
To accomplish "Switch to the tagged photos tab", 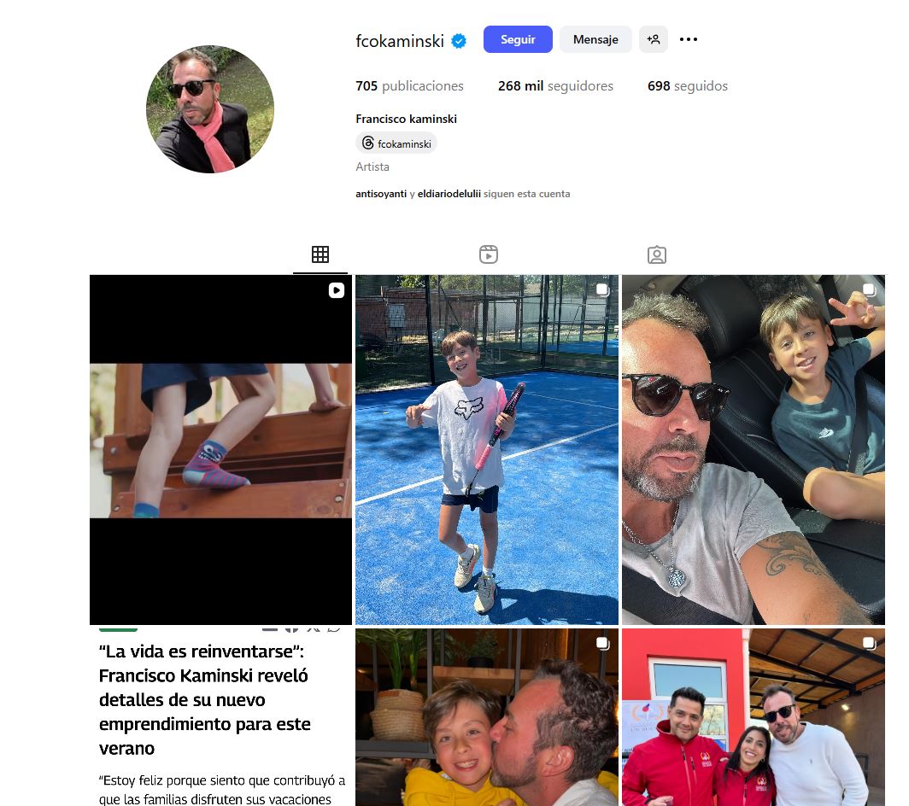I will click(657, 254).
